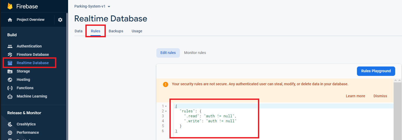The height and width of the screenshot is (140, 402).
Task: Open Storage section in sidebar
Action: [23, 71]
